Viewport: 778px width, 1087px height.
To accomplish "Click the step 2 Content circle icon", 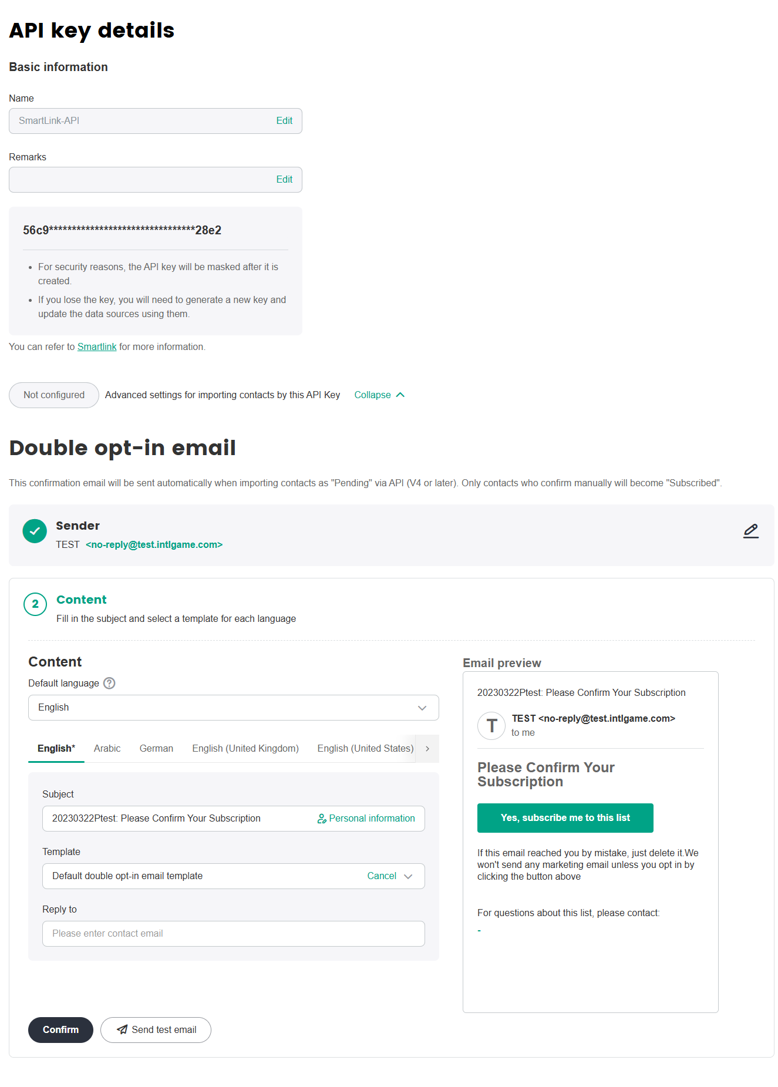I will (x=35, y=604).
